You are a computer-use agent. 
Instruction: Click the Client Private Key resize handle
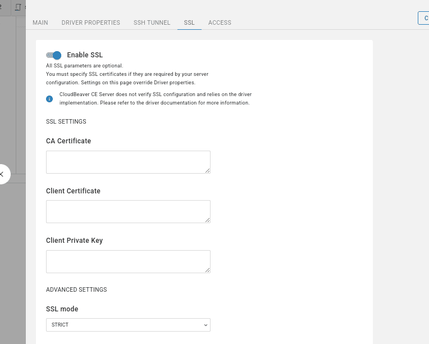coord(208,270)
